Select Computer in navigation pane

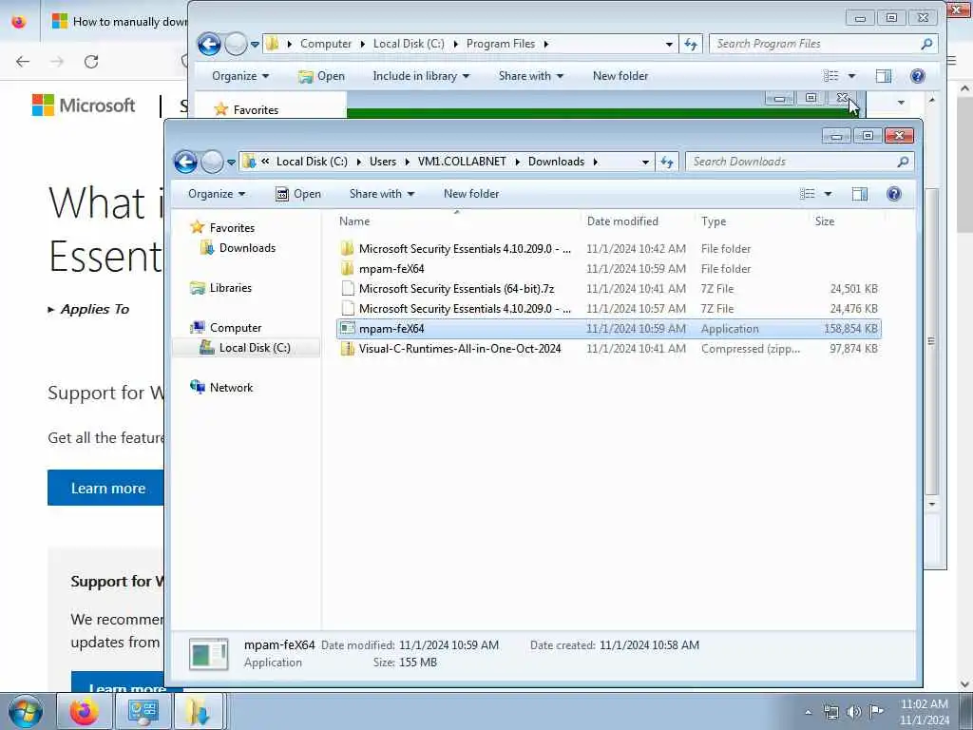236,328
